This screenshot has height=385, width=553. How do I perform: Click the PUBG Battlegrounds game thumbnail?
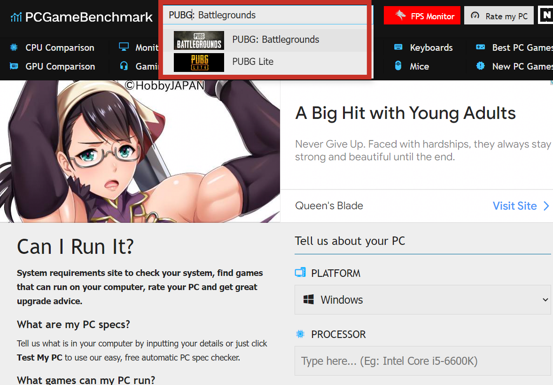(x=199, y=40)
